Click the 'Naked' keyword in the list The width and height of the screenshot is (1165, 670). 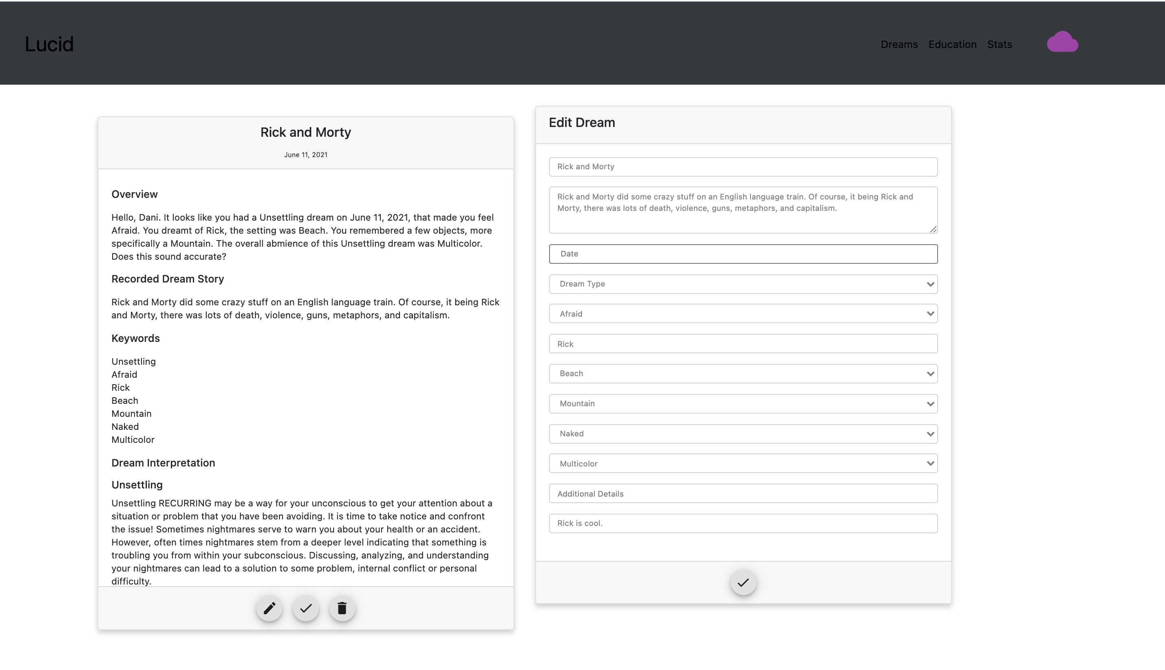pos(125,427)
